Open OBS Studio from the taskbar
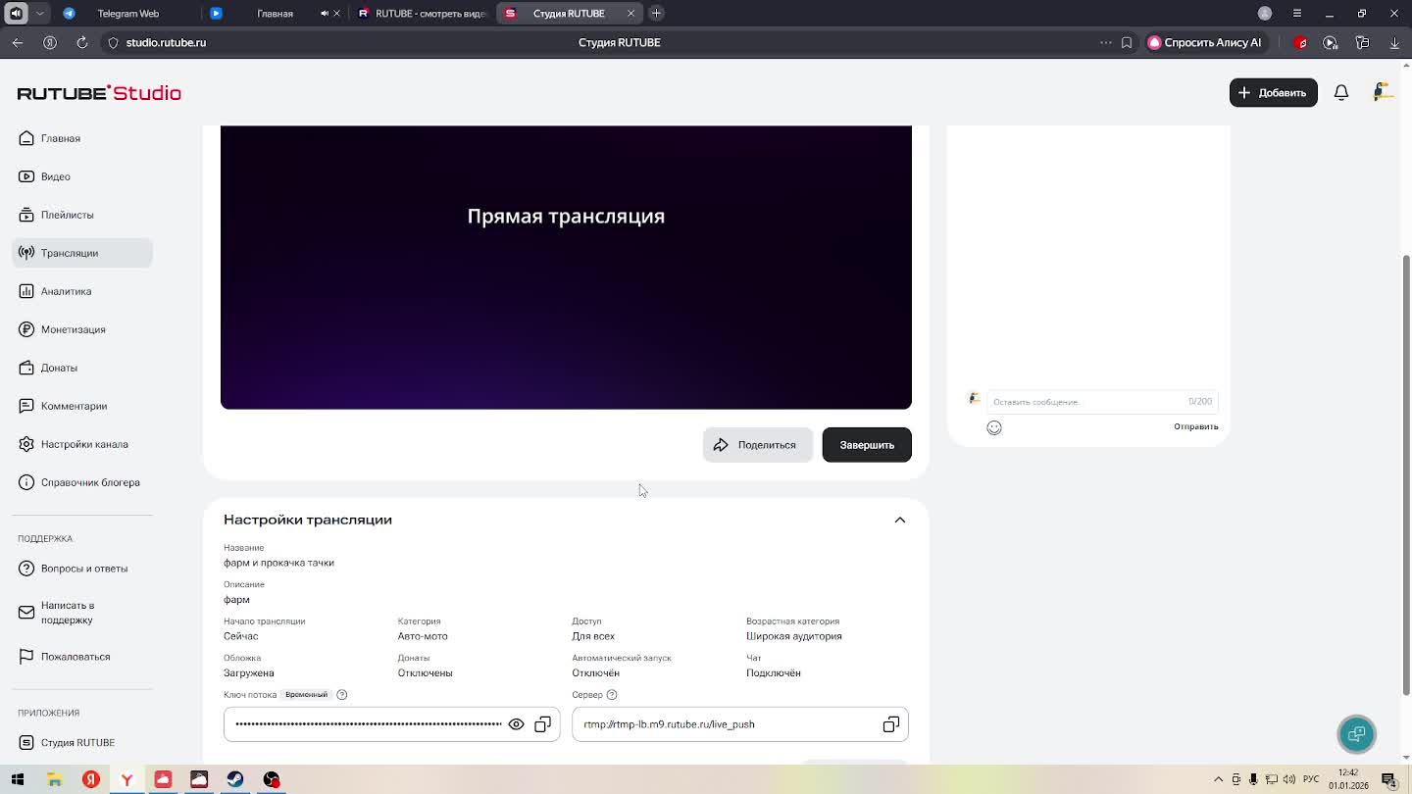This screenshot has width=1412, height=794. [272, 779]
